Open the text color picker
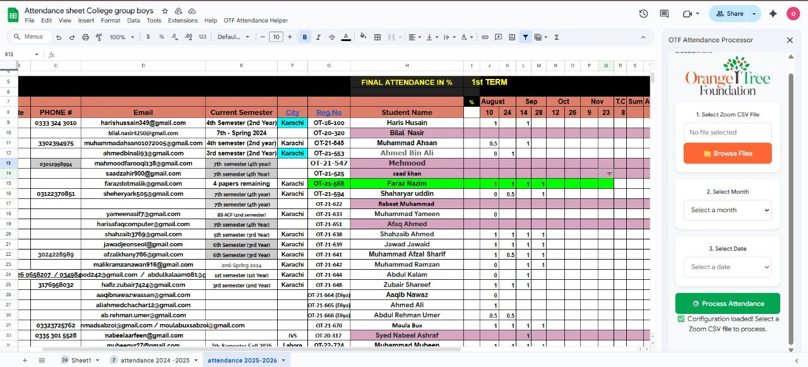 pyautogui.click(x=345, y=37)
